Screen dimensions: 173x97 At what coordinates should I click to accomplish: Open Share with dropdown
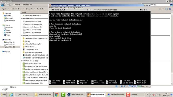30,9
